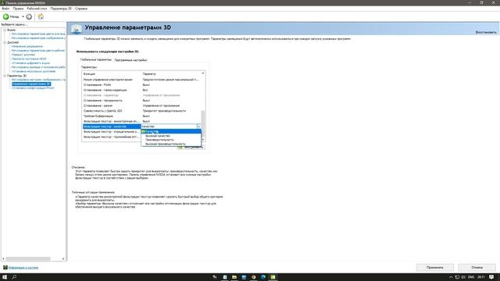Click the Отмена button
500x281 pixels.
tap(477, 268)
